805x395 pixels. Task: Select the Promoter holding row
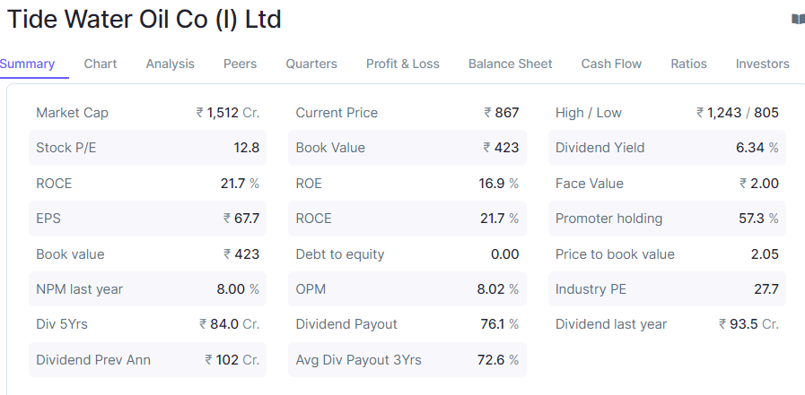tap(667, 219)
